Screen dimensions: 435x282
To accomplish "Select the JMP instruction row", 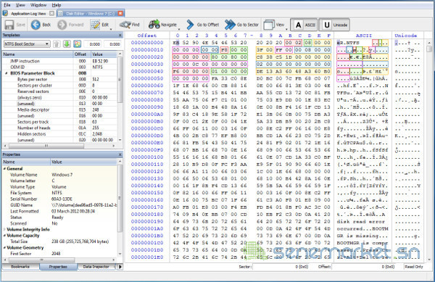I will pos(59,61).
